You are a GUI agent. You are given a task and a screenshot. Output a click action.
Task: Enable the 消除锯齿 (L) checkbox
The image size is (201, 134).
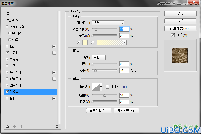pyautogui.click(x=107, y=87)
